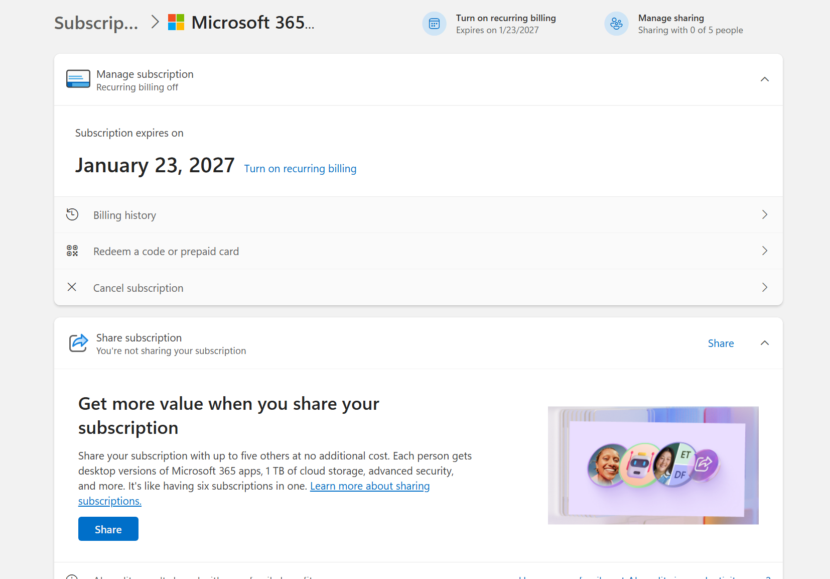
Task: Click the Billing history clock icon
Action: point(72,215)
